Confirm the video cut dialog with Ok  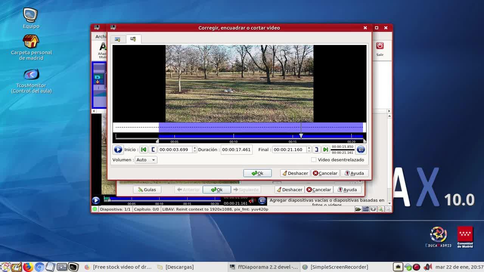tap(258, 173)
